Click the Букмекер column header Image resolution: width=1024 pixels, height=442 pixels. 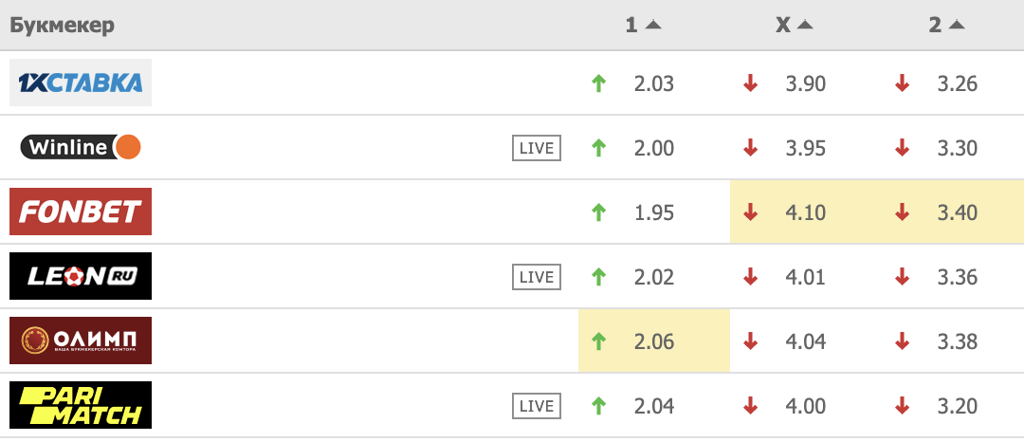[x=63, y=26]
